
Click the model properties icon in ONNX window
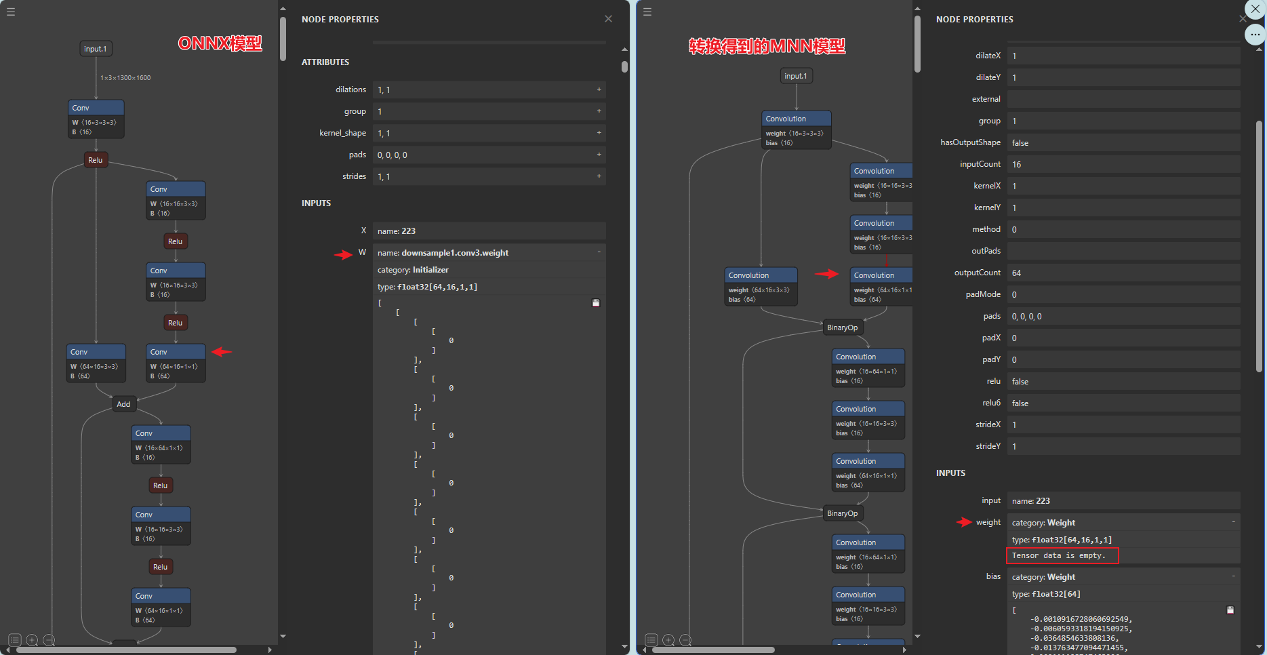(15, 640)
